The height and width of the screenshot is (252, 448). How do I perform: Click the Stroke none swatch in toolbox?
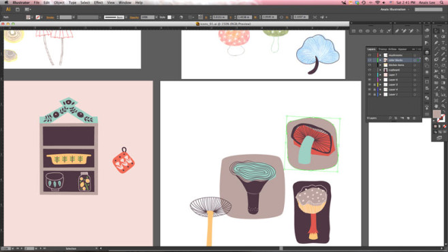pyautogui.click(x=441, y=118)
